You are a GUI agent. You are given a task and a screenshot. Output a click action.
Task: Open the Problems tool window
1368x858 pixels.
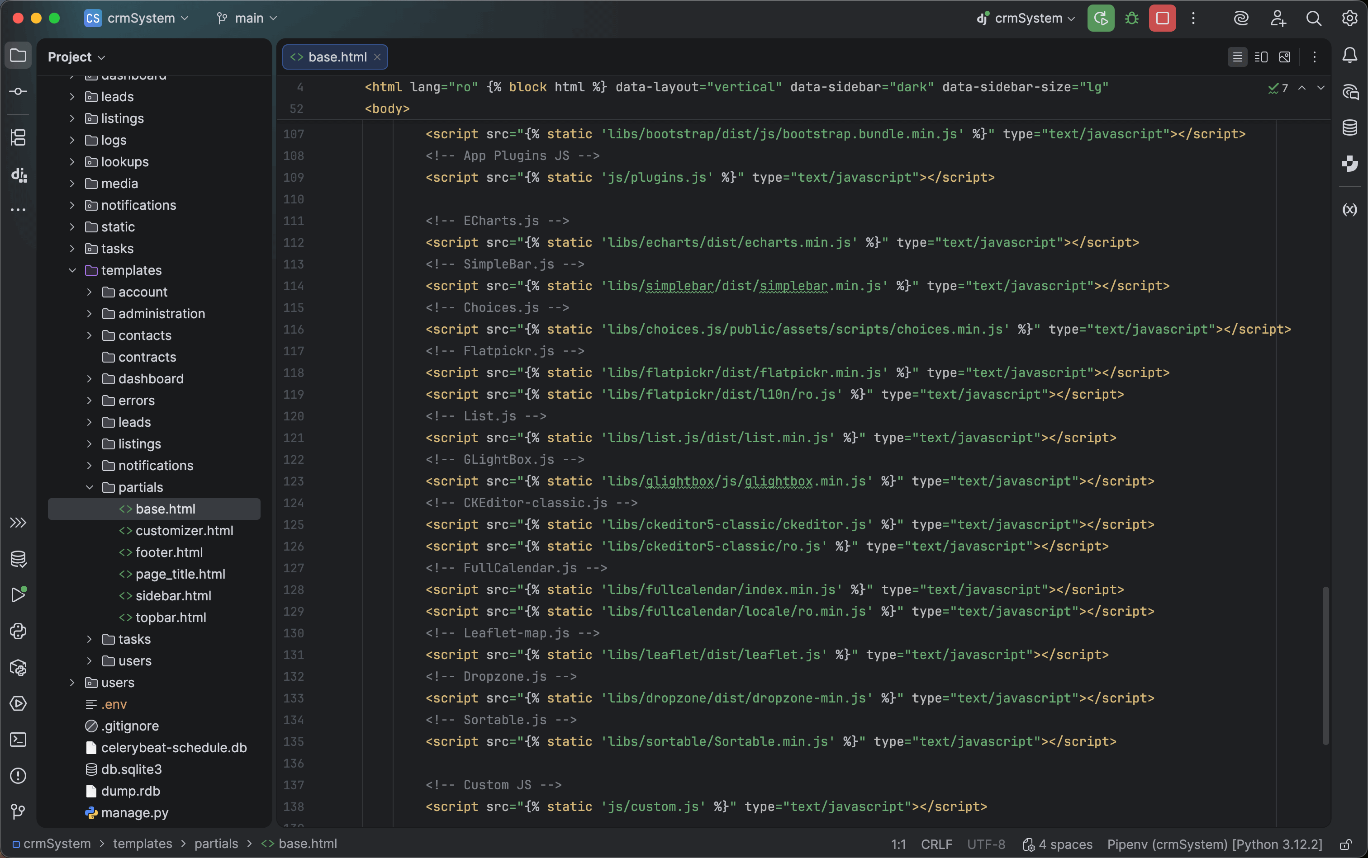(x=18, y=776)
